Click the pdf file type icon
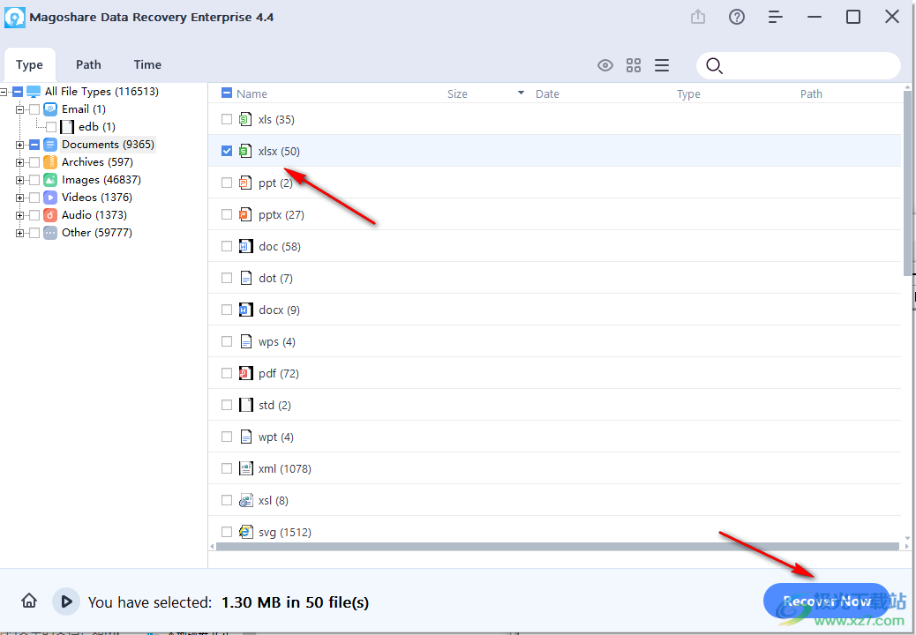 point(246,373)
